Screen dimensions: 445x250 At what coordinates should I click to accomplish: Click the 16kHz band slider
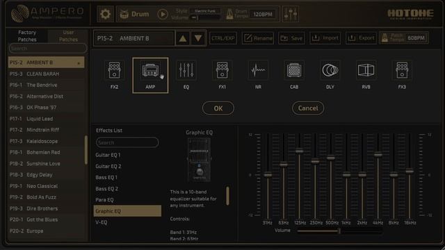point(410,171)
